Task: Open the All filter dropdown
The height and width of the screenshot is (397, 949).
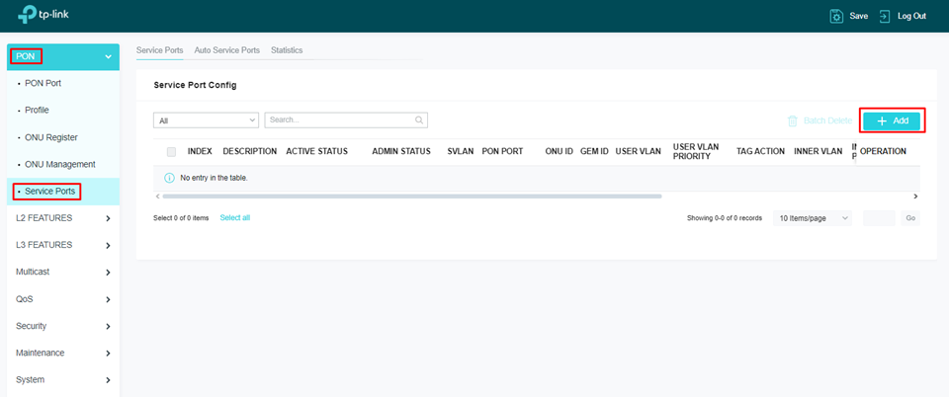Action: pos(206,120)
